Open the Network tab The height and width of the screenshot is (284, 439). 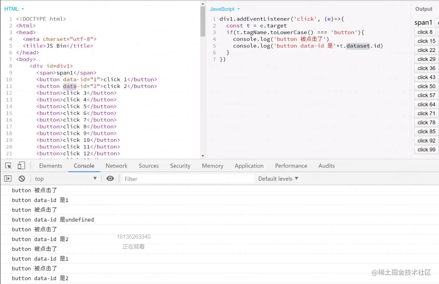tap(116, 166)
